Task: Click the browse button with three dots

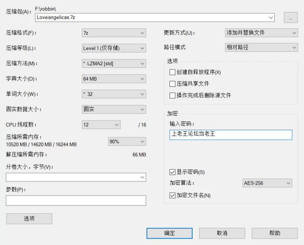Action: (x=291, y=17)
